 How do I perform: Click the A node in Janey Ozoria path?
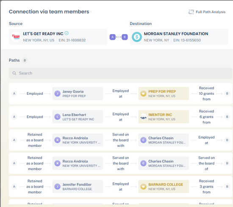(x=14, y=94)
